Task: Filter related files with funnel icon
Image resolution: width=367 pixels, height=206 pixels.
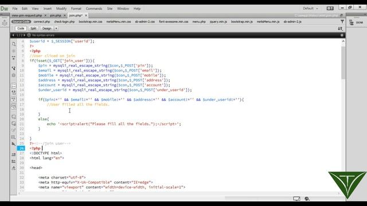Action: [x=342, y=22]
